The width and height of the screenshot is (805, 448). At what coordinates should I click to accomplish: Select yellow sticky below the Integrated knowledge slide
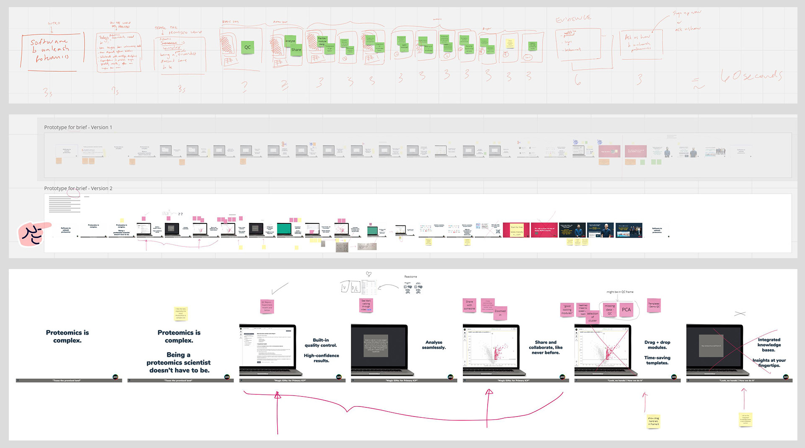tap(745, 420)
